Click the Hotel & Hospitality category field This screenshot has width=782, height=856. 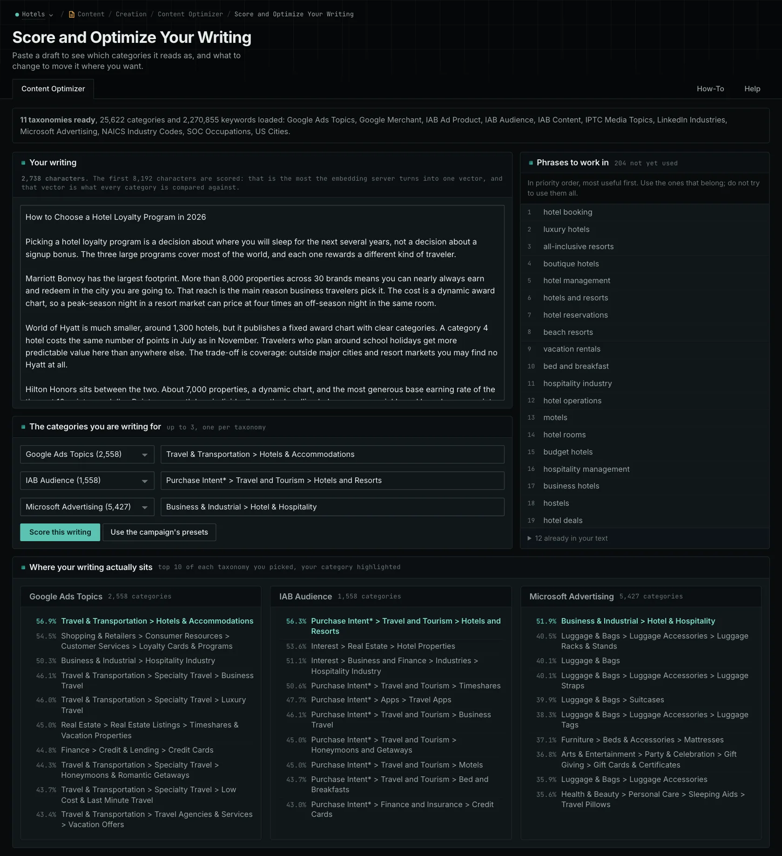click(332, 507)
